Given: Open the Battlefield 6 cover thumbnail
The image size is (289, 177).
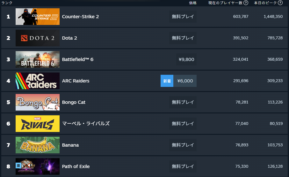Looking at the screenshot, I should (38, 59).
